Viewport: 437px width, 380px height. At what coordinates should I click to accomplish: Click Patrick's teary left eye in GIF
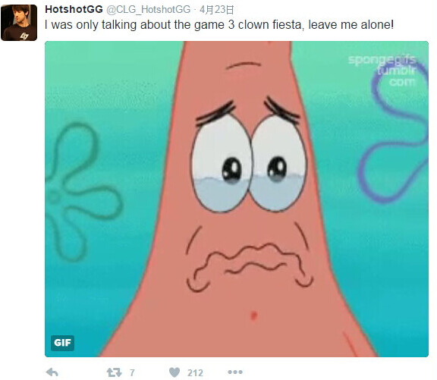[222, 163]
